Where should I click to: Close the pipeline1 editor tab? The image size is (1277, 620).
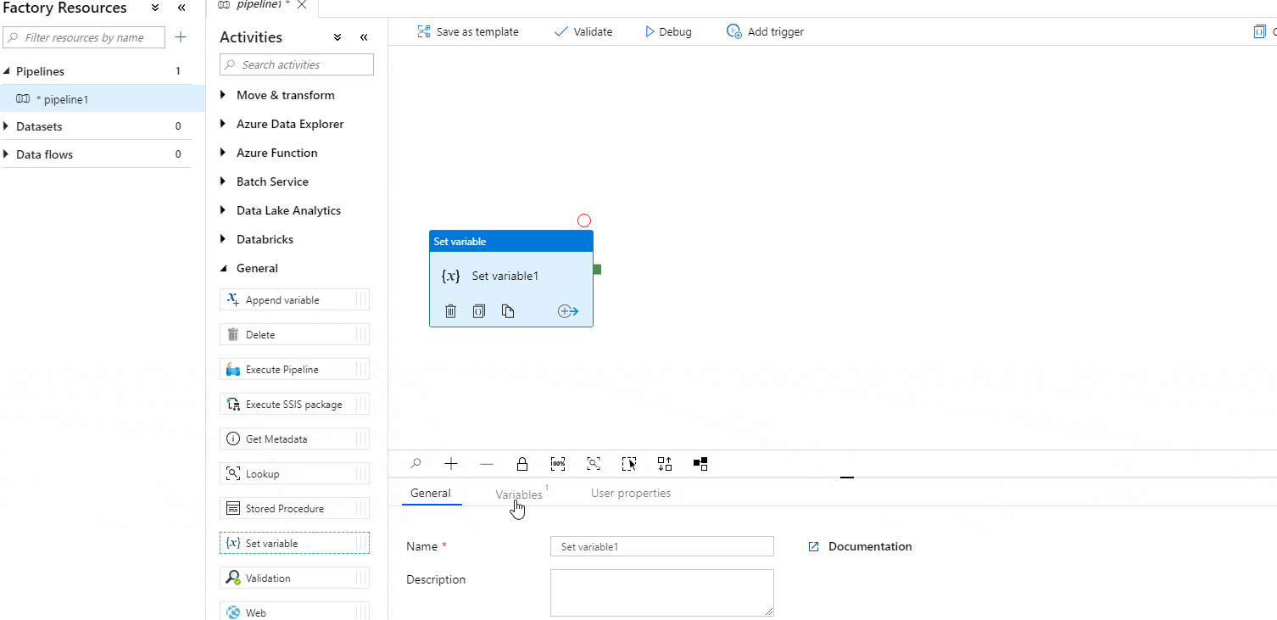[x=302, y=4]
